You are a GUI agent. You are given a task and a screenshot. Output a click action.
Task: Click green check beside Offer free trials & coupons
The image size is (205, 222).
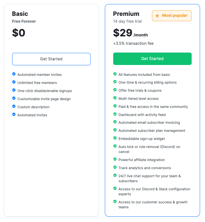[x=115, y=90]
